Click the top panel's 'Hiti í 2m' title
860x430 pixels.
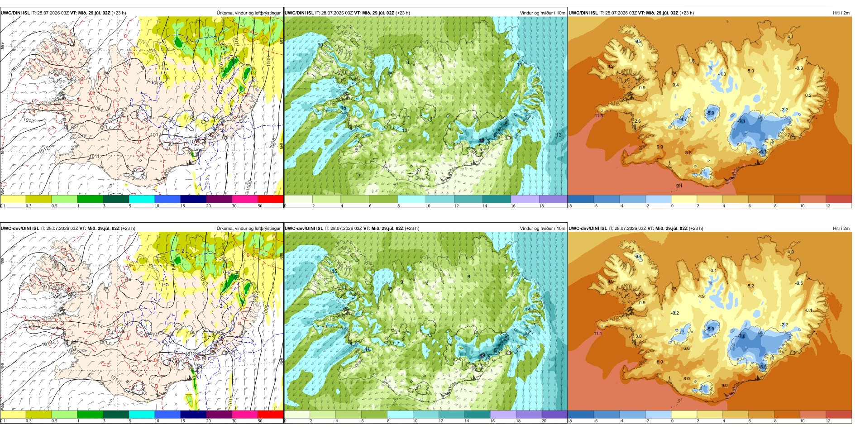pyautogui.click(x=841, y=13)
